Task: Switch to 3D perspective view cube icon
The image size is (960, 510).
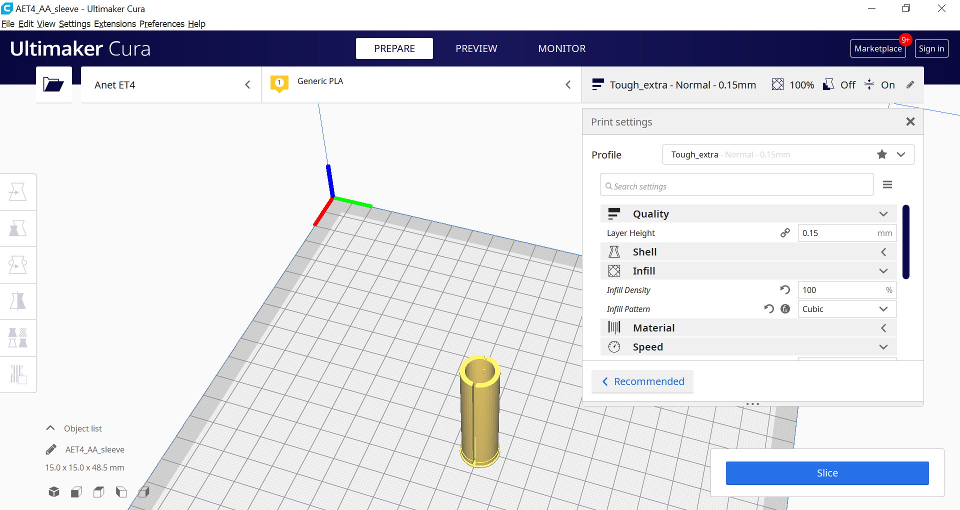Action: (54, 492)
